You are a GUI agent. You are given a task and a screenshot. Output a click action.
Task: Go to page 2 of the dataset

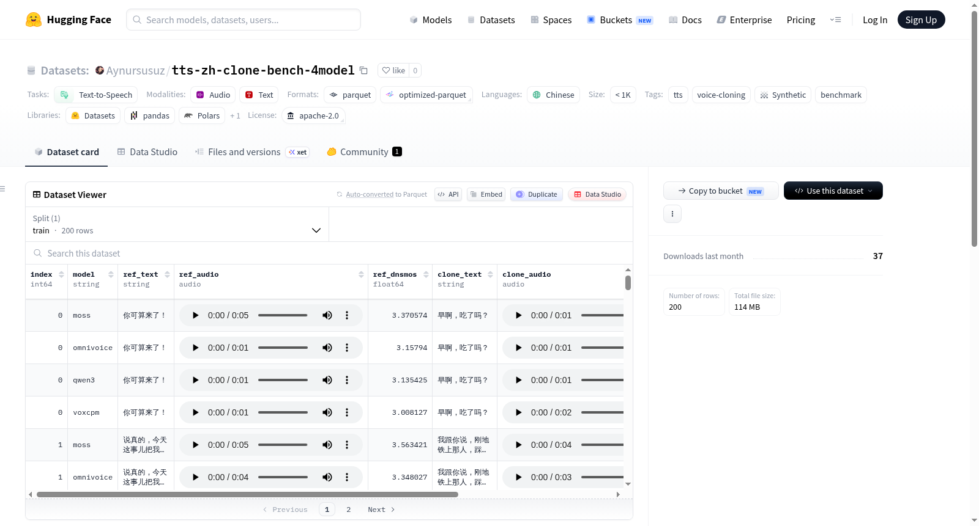[x=349, y=510]
